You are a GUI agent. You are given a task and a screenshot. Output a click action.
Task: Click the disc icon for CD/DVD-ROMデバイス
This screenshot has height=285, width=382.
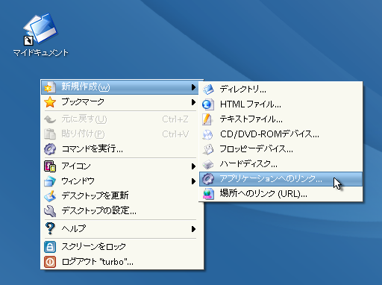point(208,134)
